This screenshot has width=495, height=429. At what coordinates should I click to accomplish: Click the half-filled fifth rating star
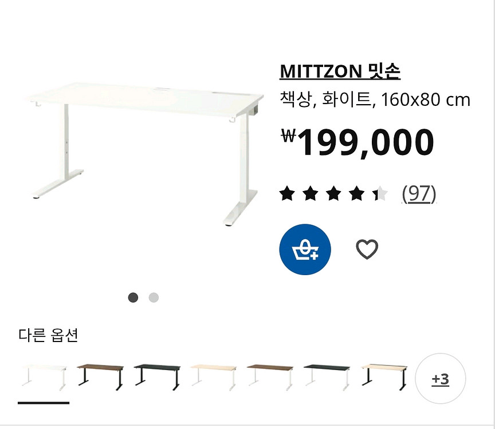380,194
